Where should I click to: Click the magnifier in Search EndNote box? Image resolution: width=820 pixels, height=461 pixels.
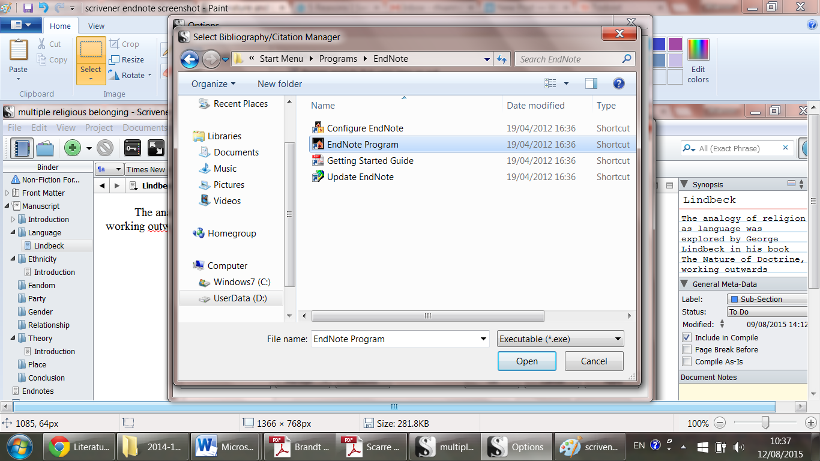tap(626, 59)
